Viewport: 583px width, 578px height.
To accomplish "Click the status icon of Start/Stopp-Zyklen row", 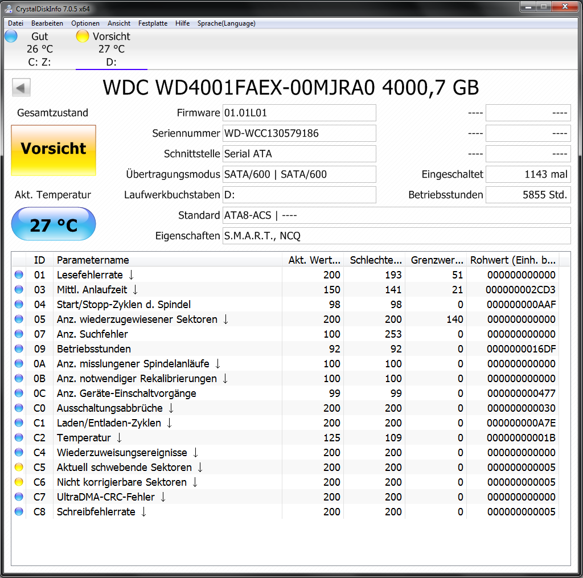I will pos(19,304).
